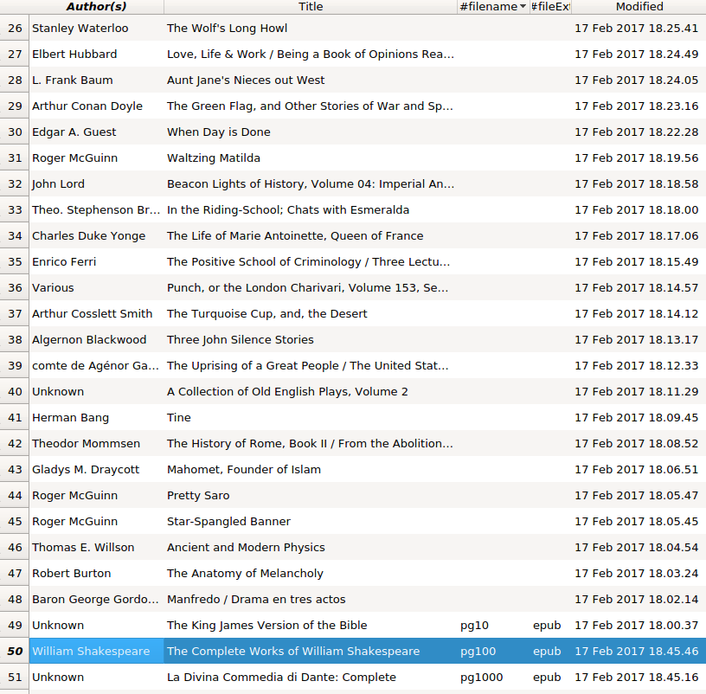Select title Tine

pos(179,418)
